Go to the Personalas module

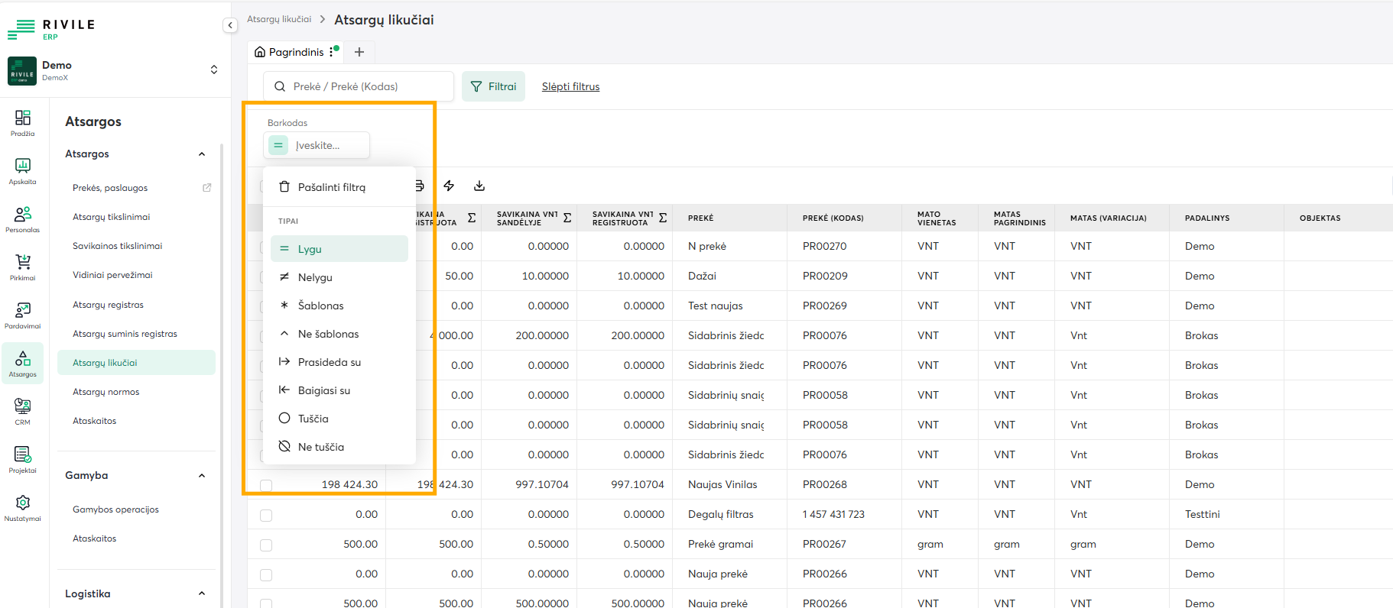[x=23, y=218]
